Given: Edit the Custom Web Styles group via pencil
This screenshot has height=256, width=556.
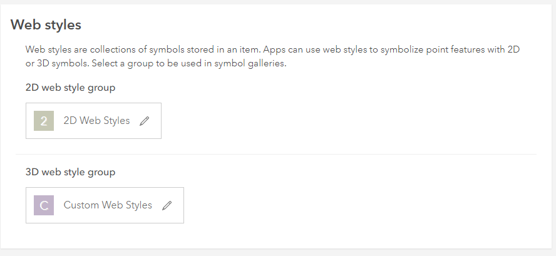Looking at the screenshot, I should [x=167, y=205].
